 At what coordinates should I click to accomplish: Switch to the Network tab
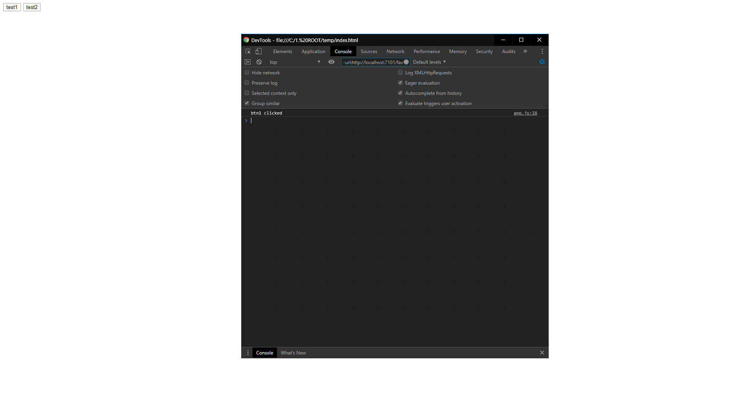395,51
